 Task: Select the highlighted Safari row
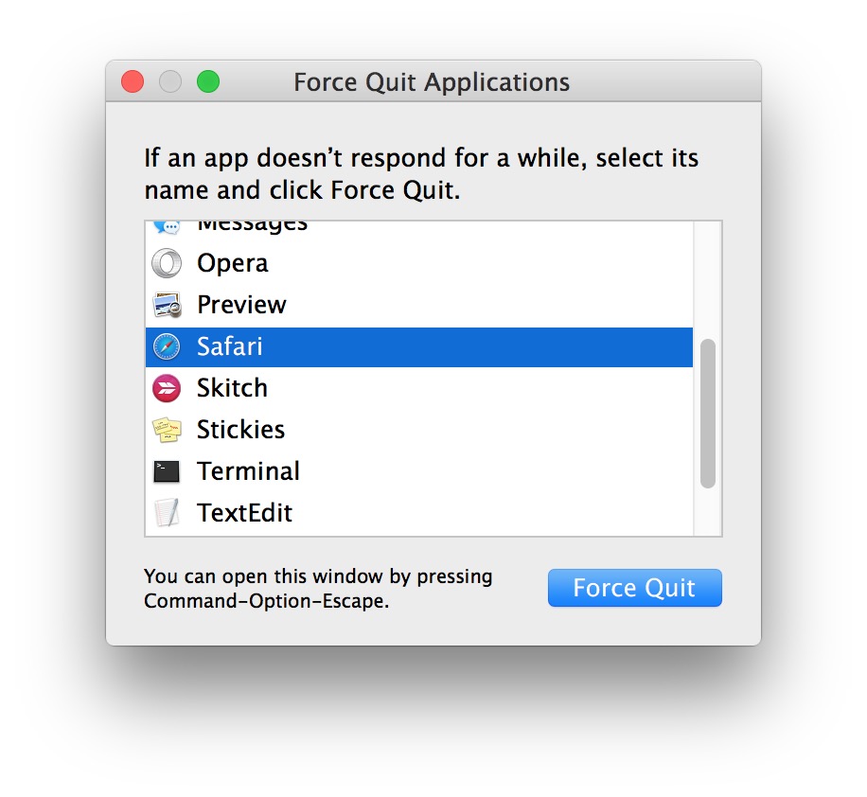tap(419, 346)
